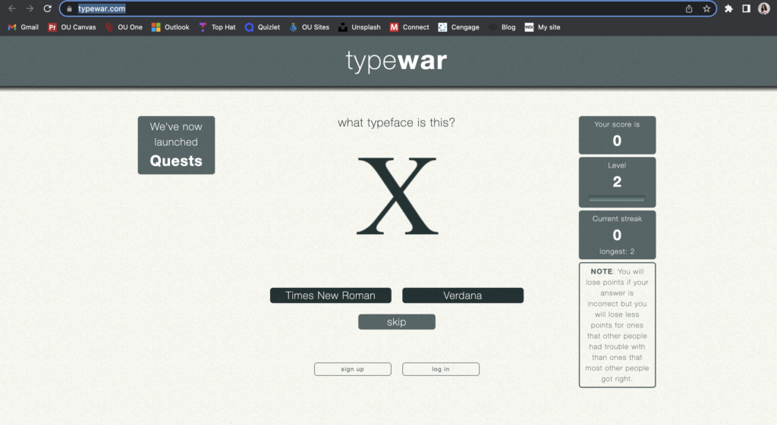Open the Quests launch announcement box

176,145
